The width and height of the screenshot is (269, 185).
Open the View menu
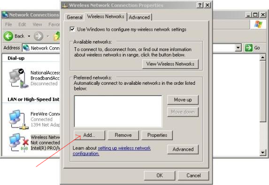[x=37, y=24]
